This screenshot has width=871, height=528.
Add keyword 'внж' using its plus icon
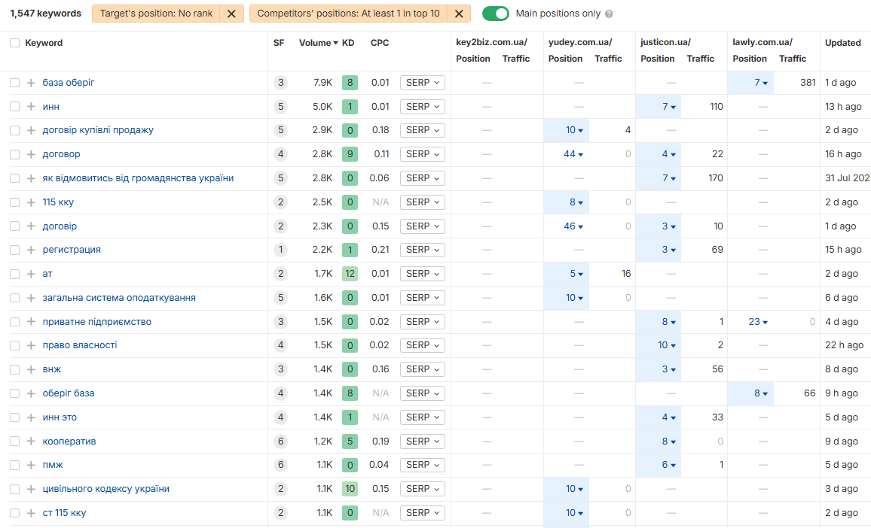pyautogui.click(x=31, y=369)
